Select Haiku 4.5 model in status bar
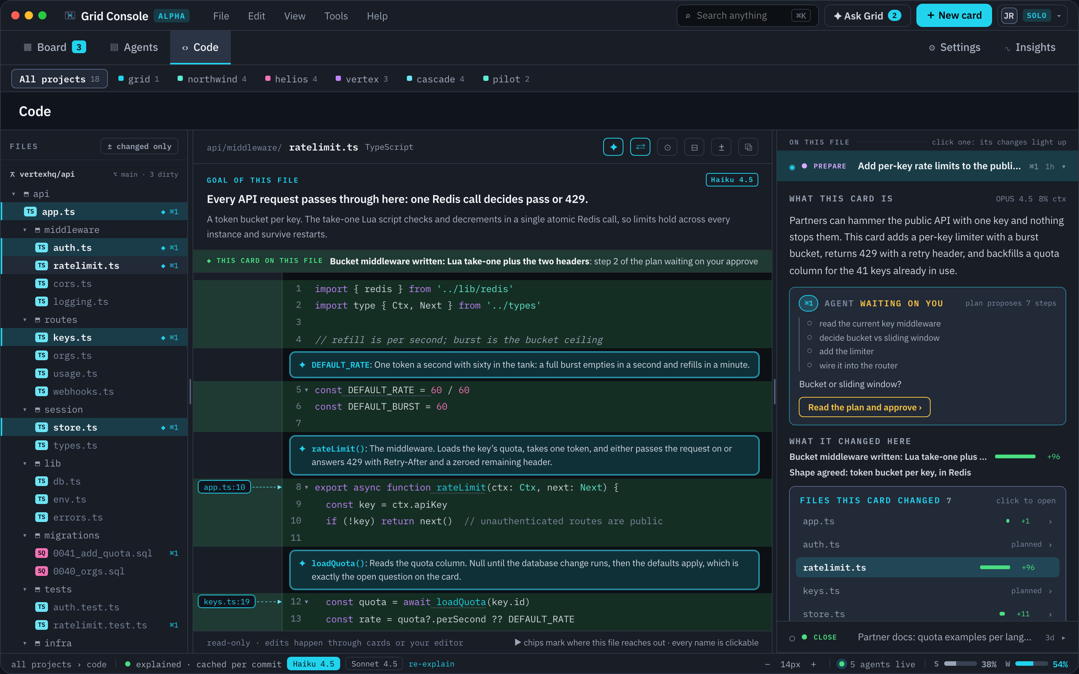This screenshot has width=1079, height=674. [314, 664]
